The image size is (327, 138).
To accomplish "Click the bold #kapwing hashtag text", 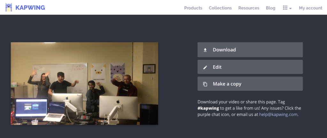I will pos(208,108).
